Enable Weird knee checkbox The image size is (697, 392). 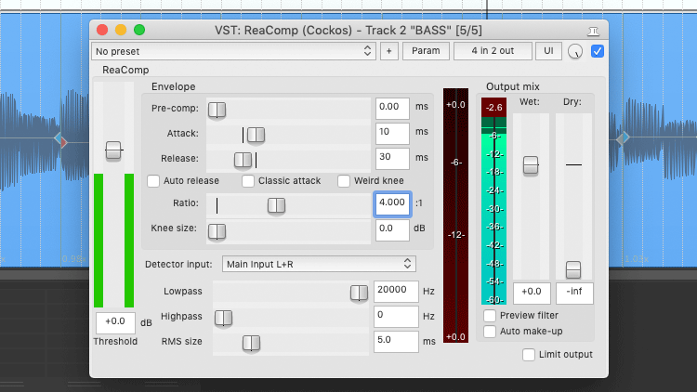[x=344, y=181]
